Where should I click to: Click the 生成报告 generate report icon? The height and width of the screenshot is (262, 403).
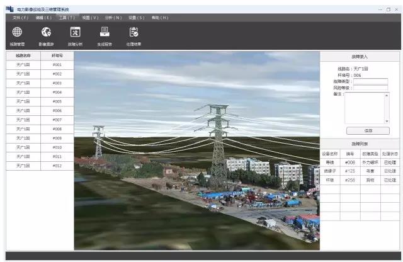click(x=105, y=33)
